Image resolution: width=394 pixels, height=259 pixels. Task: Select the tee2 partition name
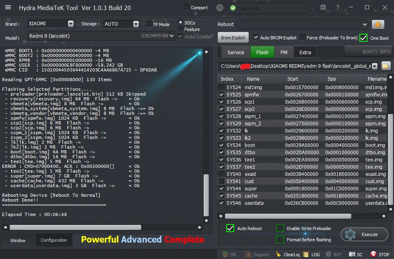250,167
